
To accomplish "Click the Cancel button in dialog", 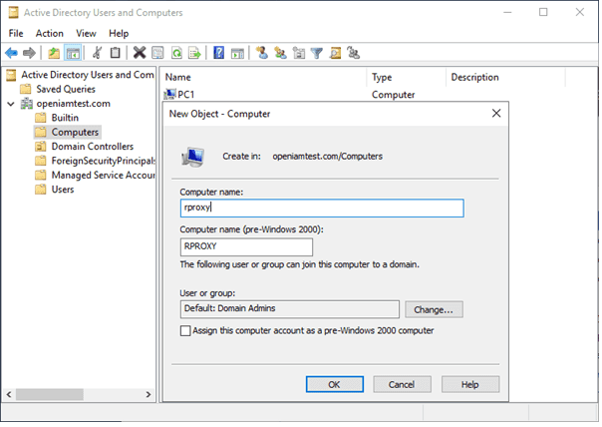I will tap(402, 384).
